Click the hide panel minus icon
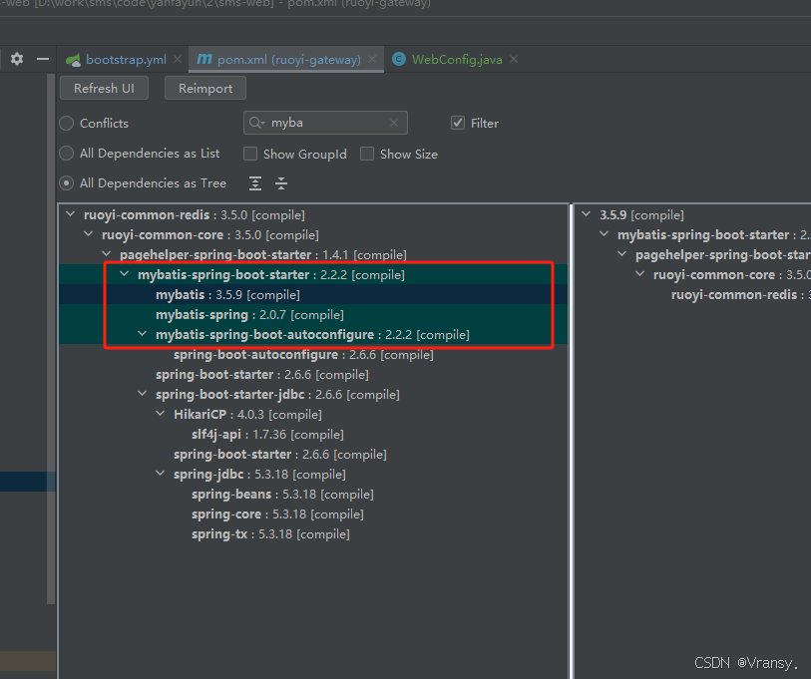This screenshot has width=811, height=679. 42,59
